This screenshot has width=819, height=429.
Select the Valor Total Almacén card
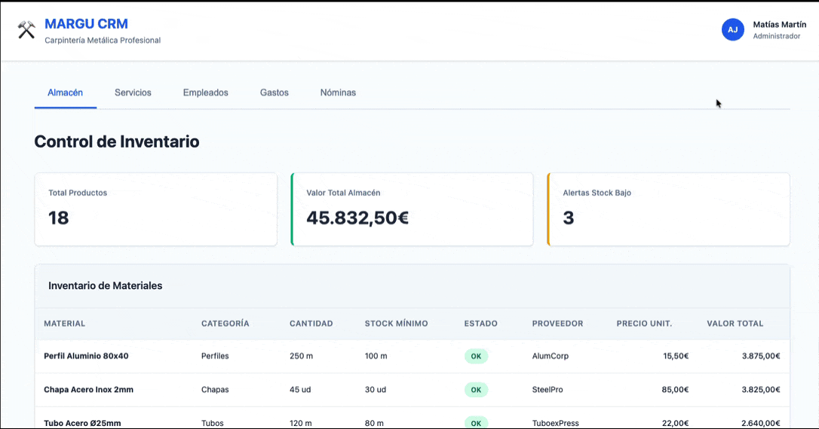click(x=412, y=209)
